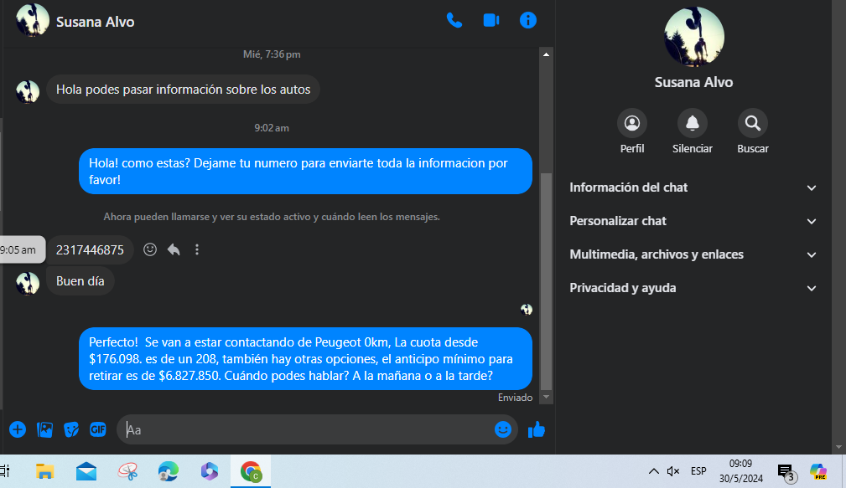Send a thumbs up like
This screenshot has height=488, width=846.
[537, 429]
